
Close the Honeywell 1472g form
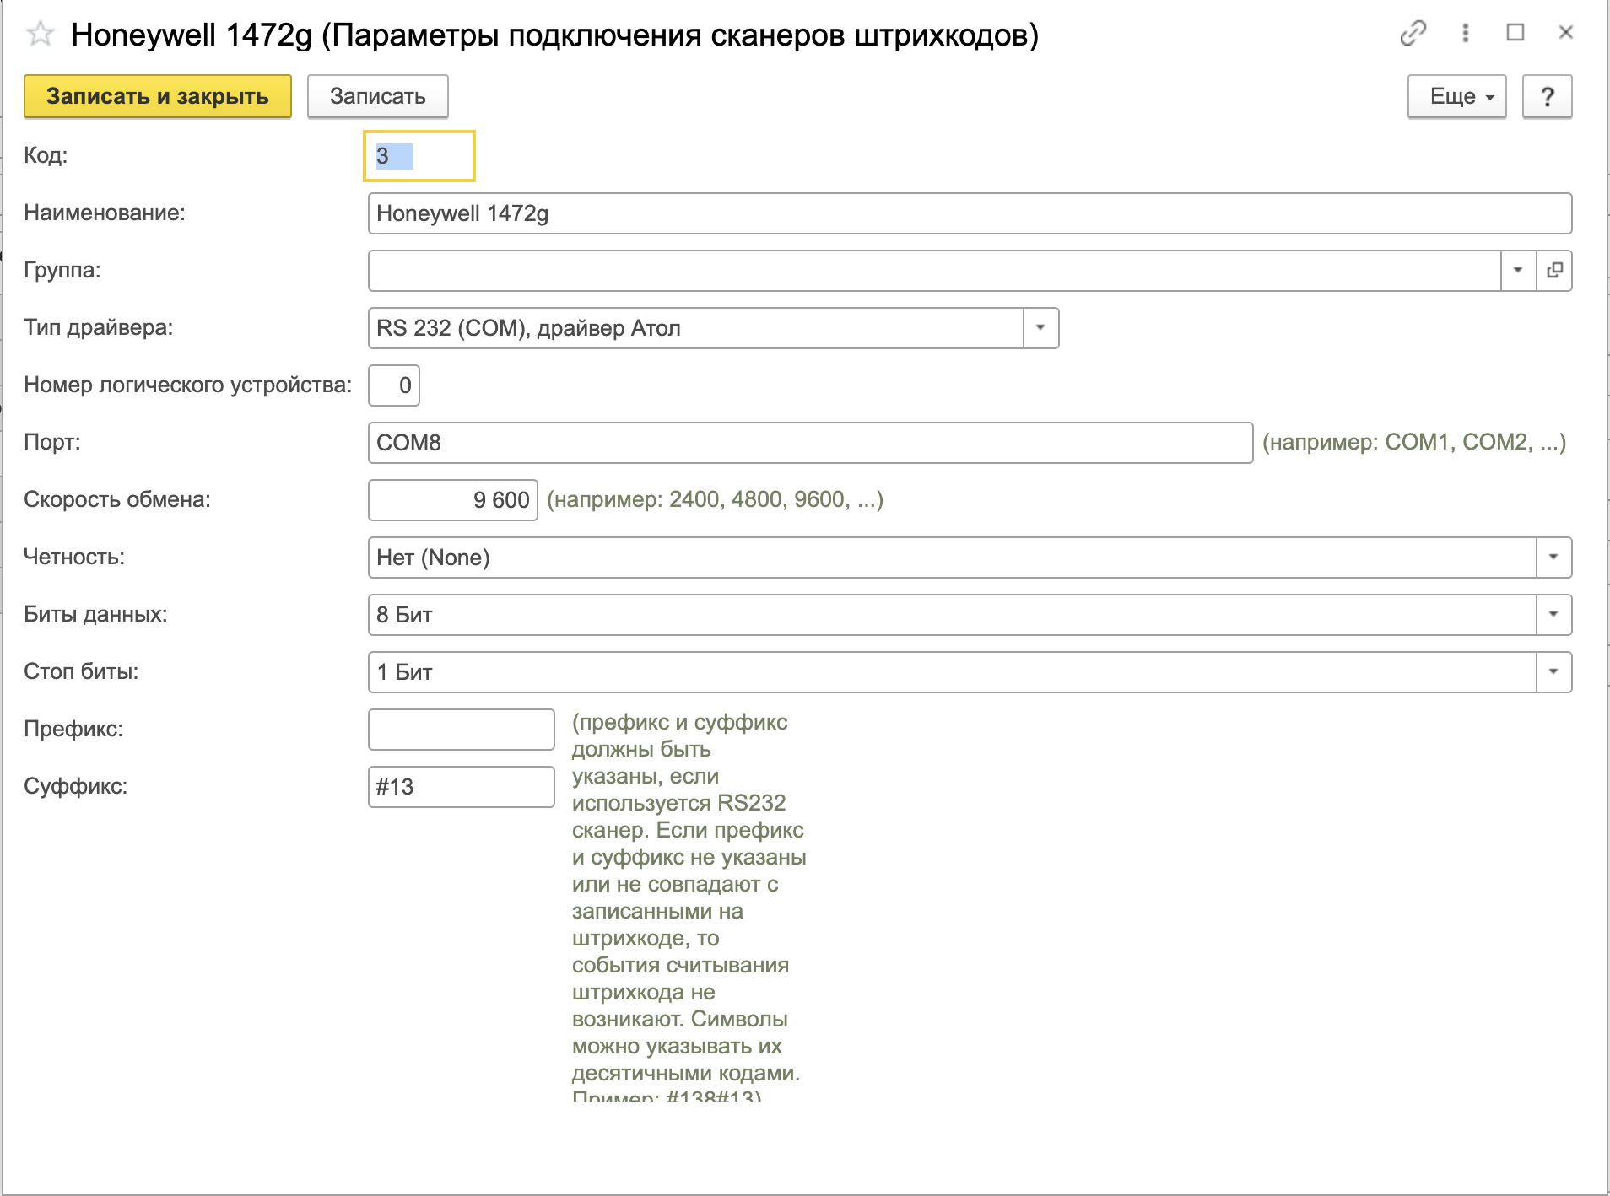pyautogui.click(x=1566, y=33)
